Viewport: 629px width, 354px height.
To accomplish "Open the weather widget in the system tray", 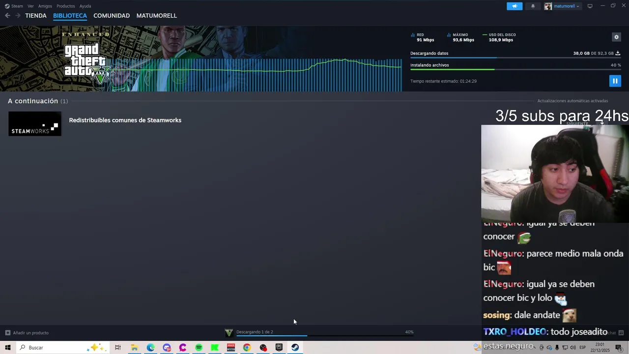I will 477,347.
